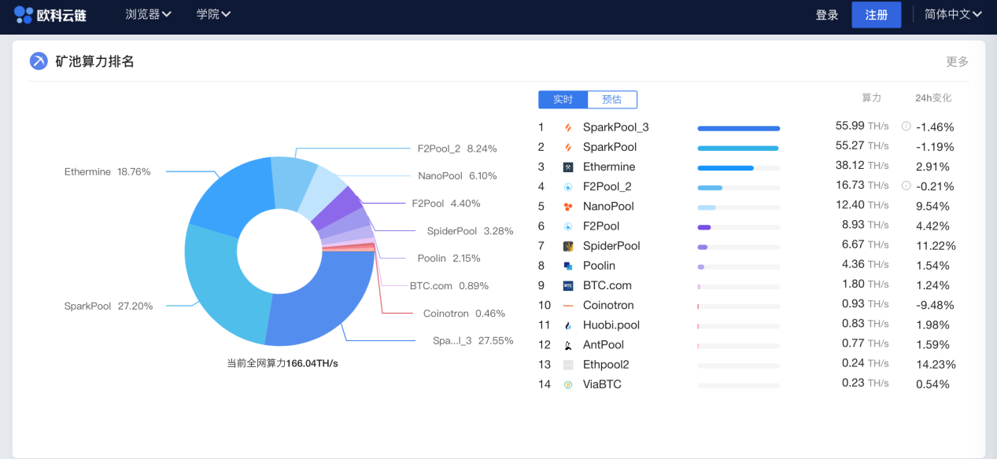997x459 pixels.
Task: Click the 登录 link
Action: pyautogui.click(x=827, y=15)
